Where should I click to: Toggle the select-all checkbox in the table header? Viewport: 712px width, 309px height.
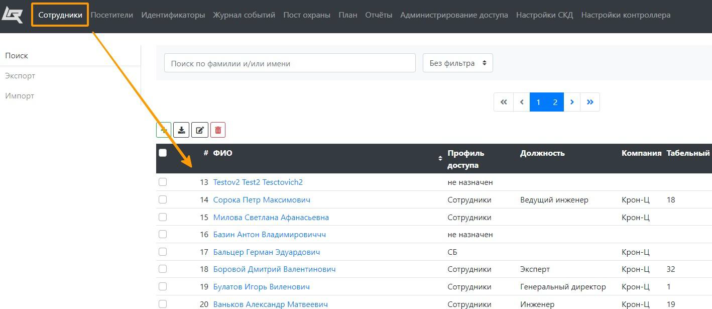163,153
